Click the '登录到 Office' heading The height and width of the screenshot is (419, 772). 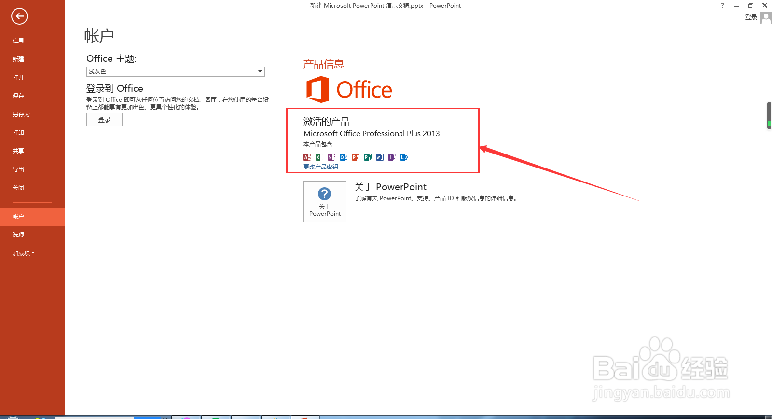[114, 89]
